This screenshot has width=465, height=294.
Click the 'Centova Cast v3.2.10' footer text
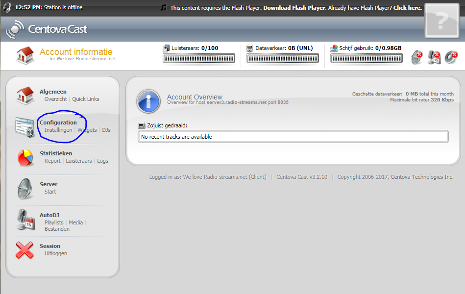[x=302, y=177]
